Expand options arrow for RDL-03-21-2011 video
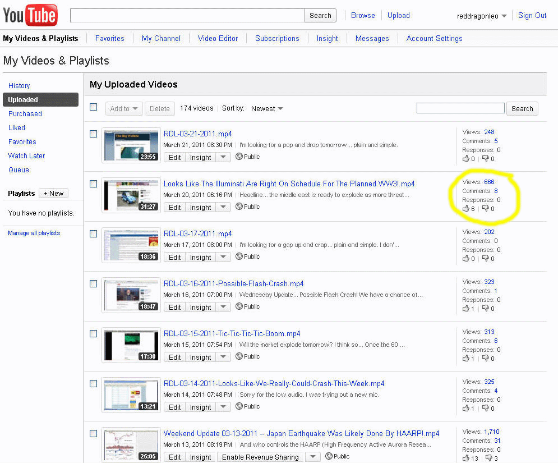 point(223,157)
